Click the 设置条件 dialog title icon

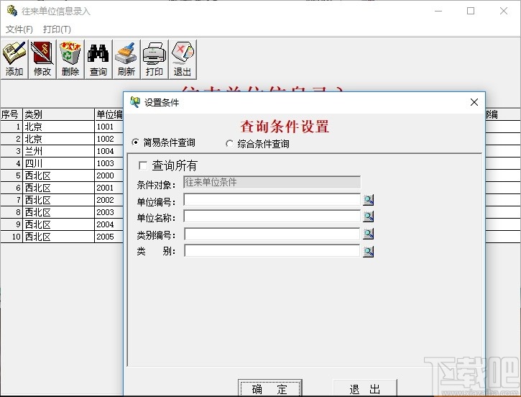(135, 102)
